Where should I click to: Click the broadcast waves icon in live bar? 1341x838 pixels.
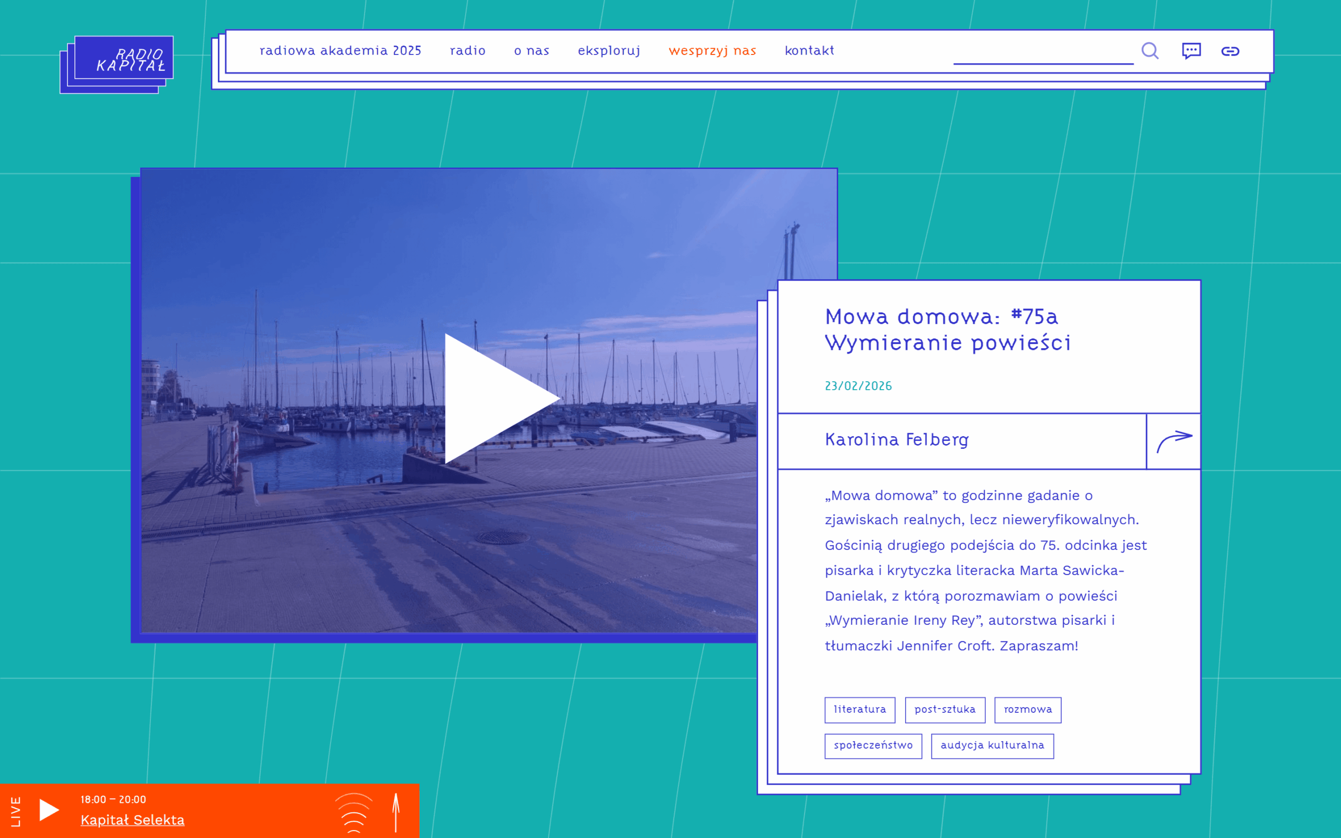[x=354, y=812]
